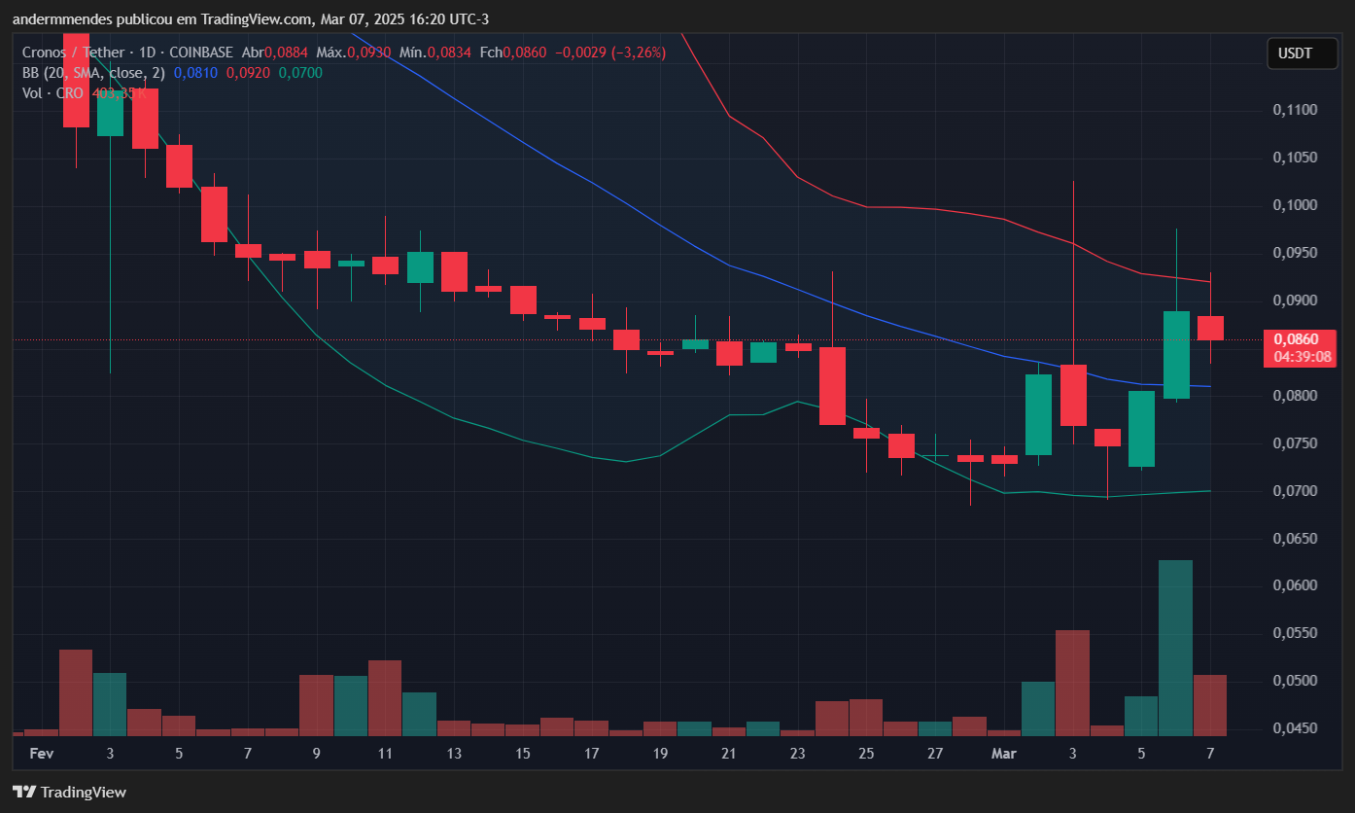Image resolution: width=1355 pixels, height=813 pixels.
Task: Click the Mar month label on time axis
Action: (x=1002, y=754)
